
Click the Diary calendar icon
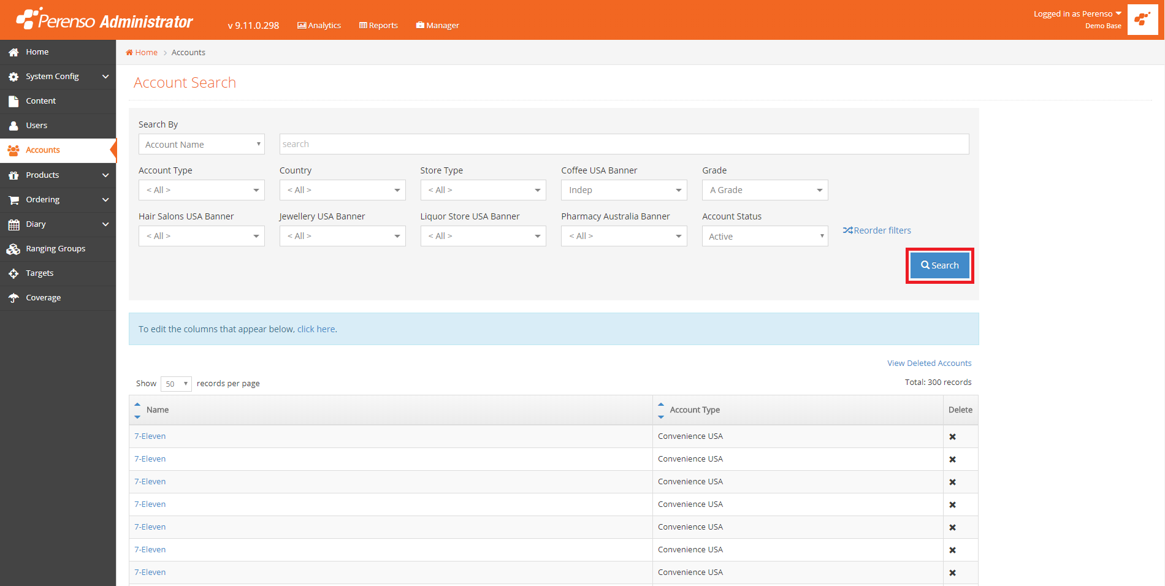[x=13, y=225]
